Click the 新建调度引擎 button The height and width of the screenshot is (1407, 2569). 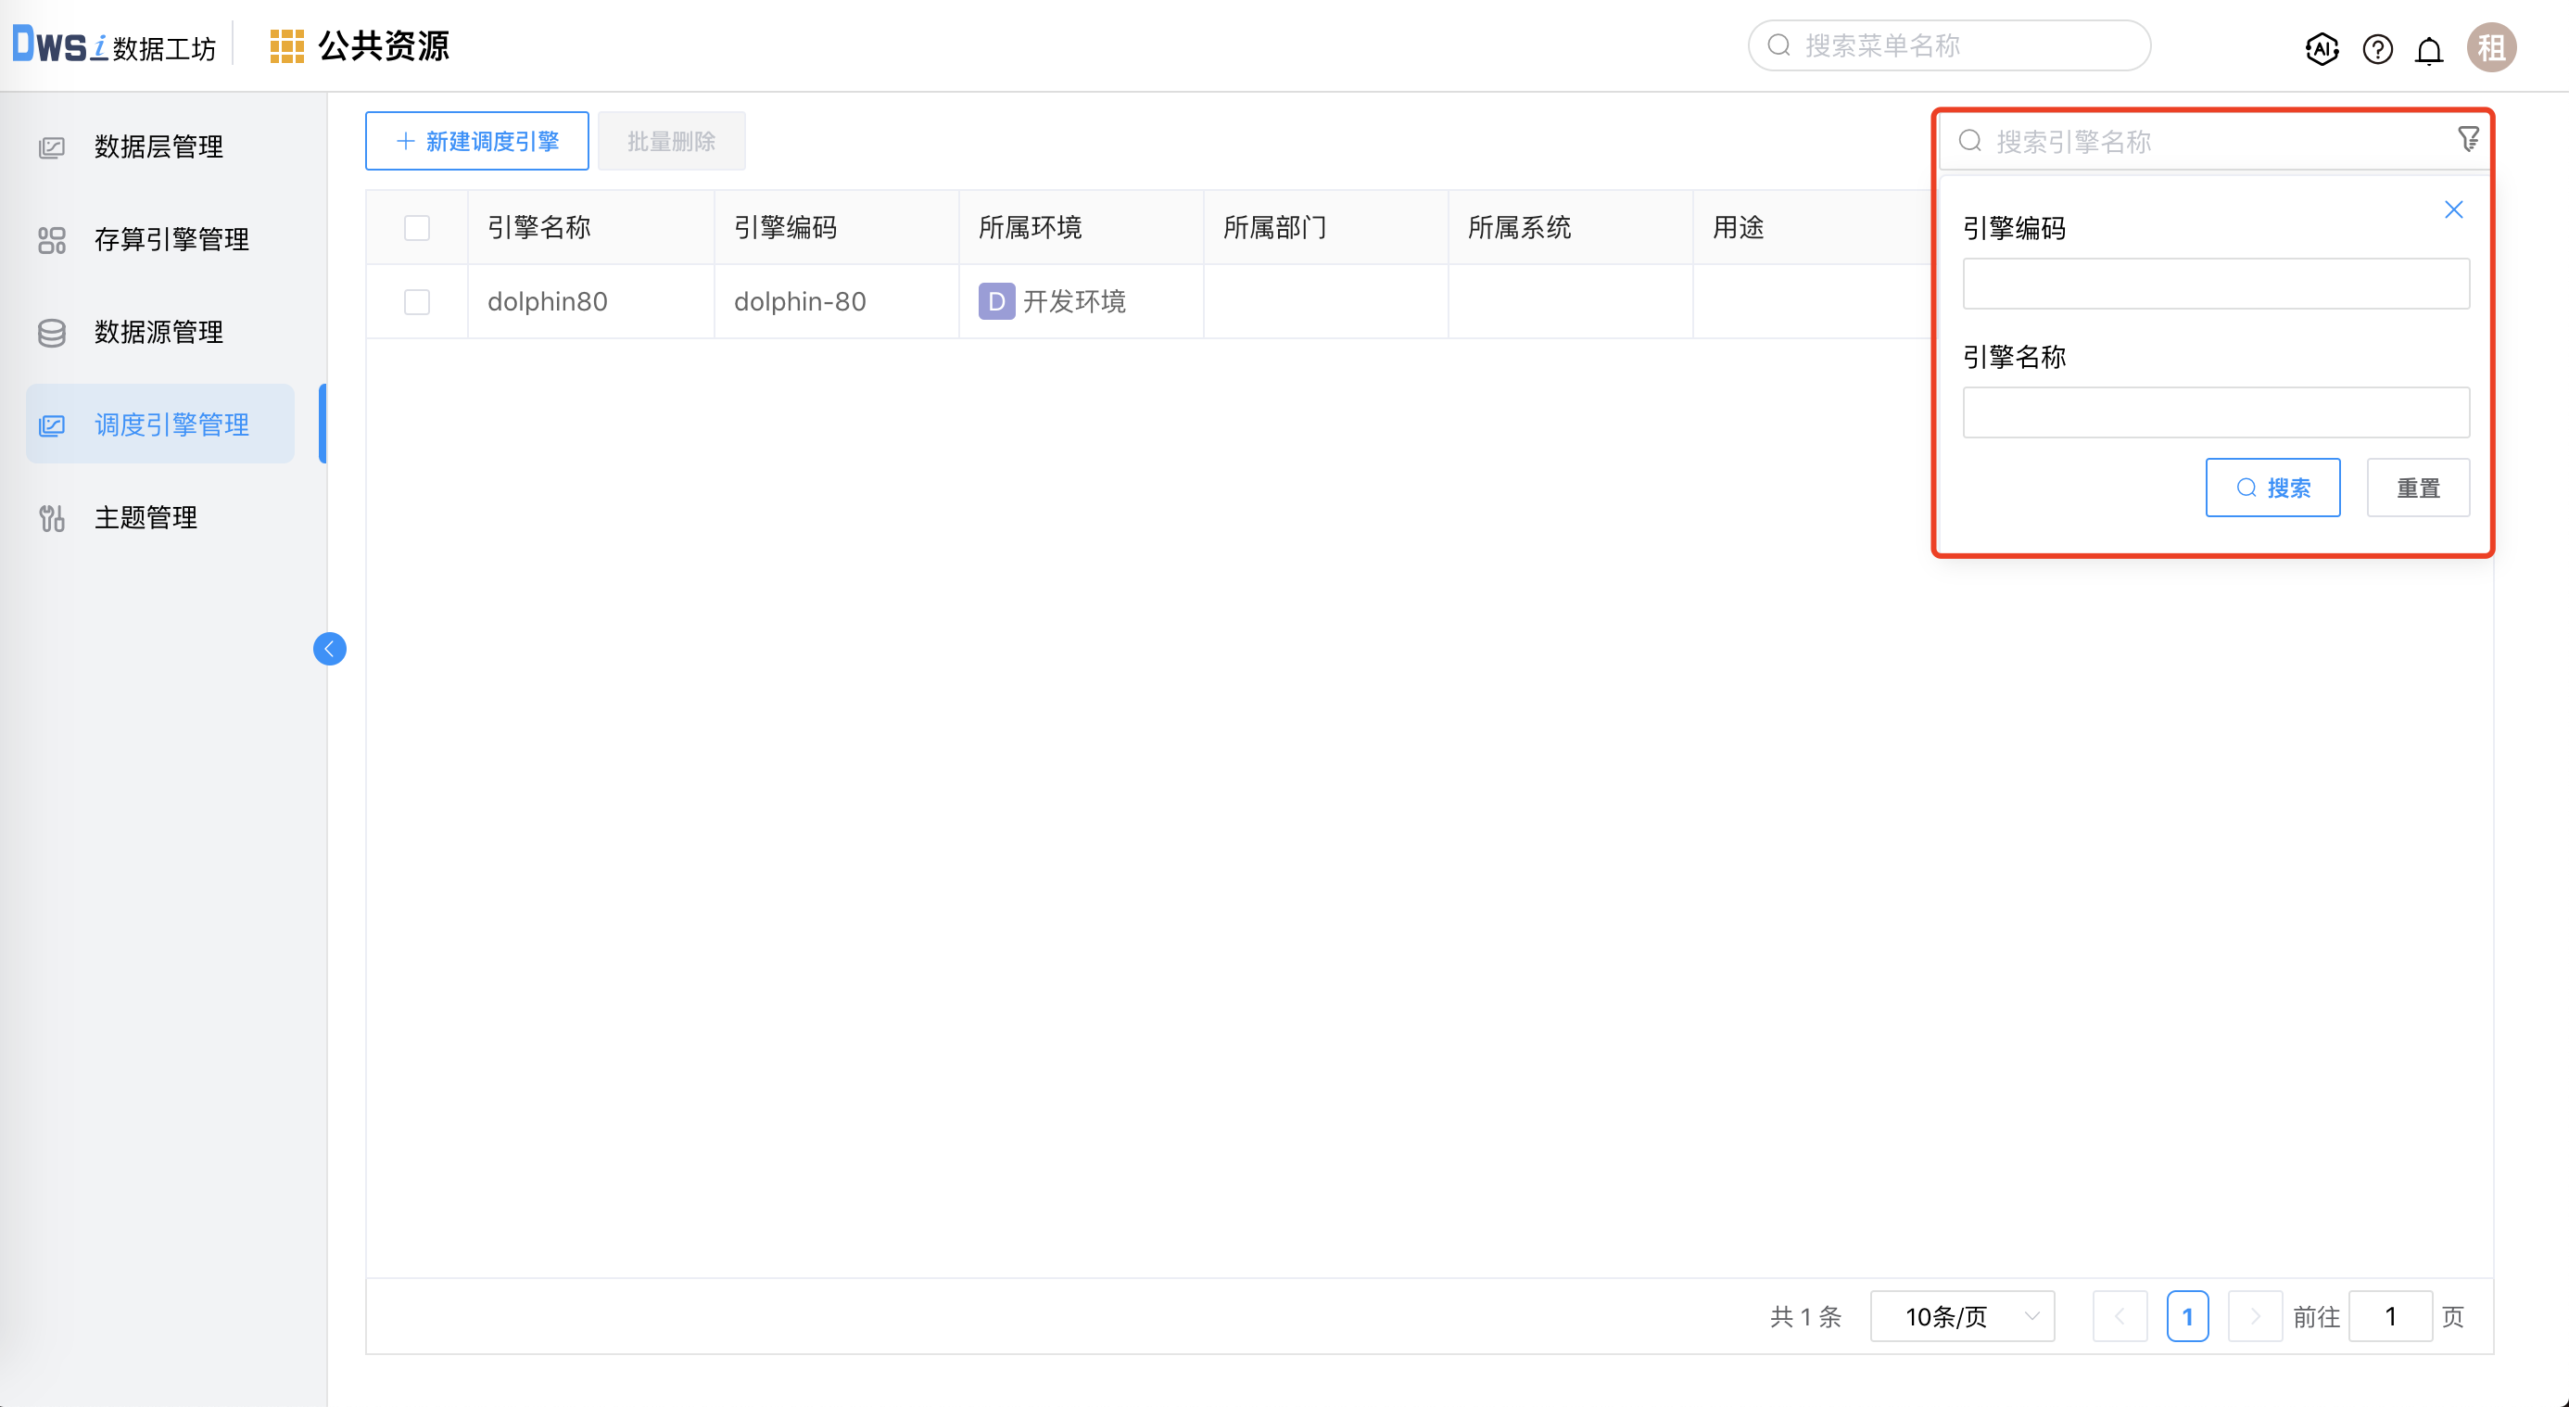(476, 141)
